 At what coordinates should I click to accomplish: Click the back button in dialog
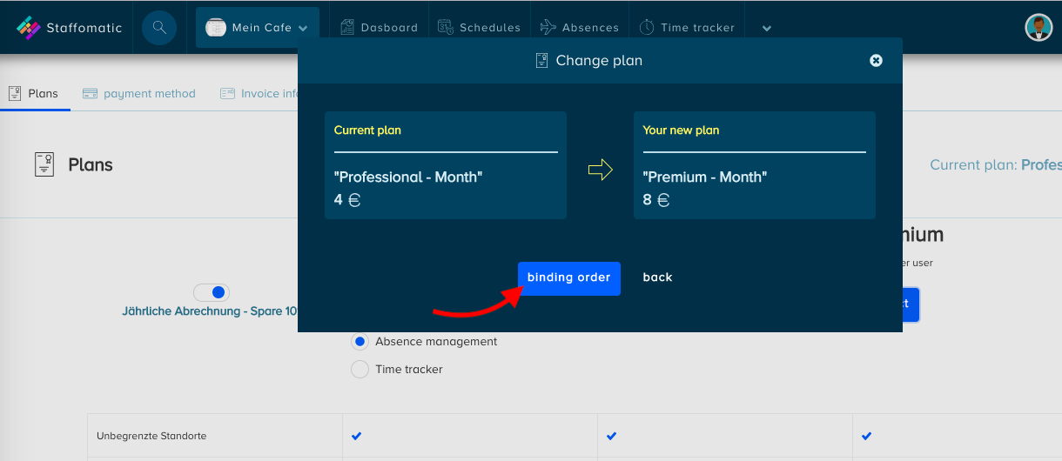pos(658,277)
